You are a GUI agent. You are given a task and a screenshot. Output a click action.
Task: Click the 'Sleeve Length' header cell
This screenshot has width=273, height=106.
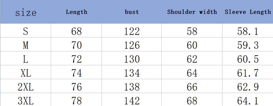pos(248,12)
